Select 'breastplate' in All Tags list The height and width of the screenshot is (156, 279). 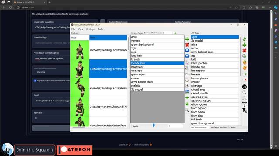tap(214, 71)
